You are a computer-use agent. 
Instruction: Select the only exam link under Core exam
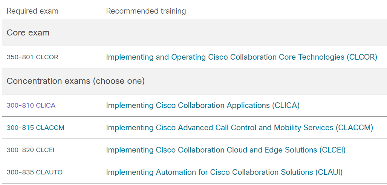pos(32,57)
